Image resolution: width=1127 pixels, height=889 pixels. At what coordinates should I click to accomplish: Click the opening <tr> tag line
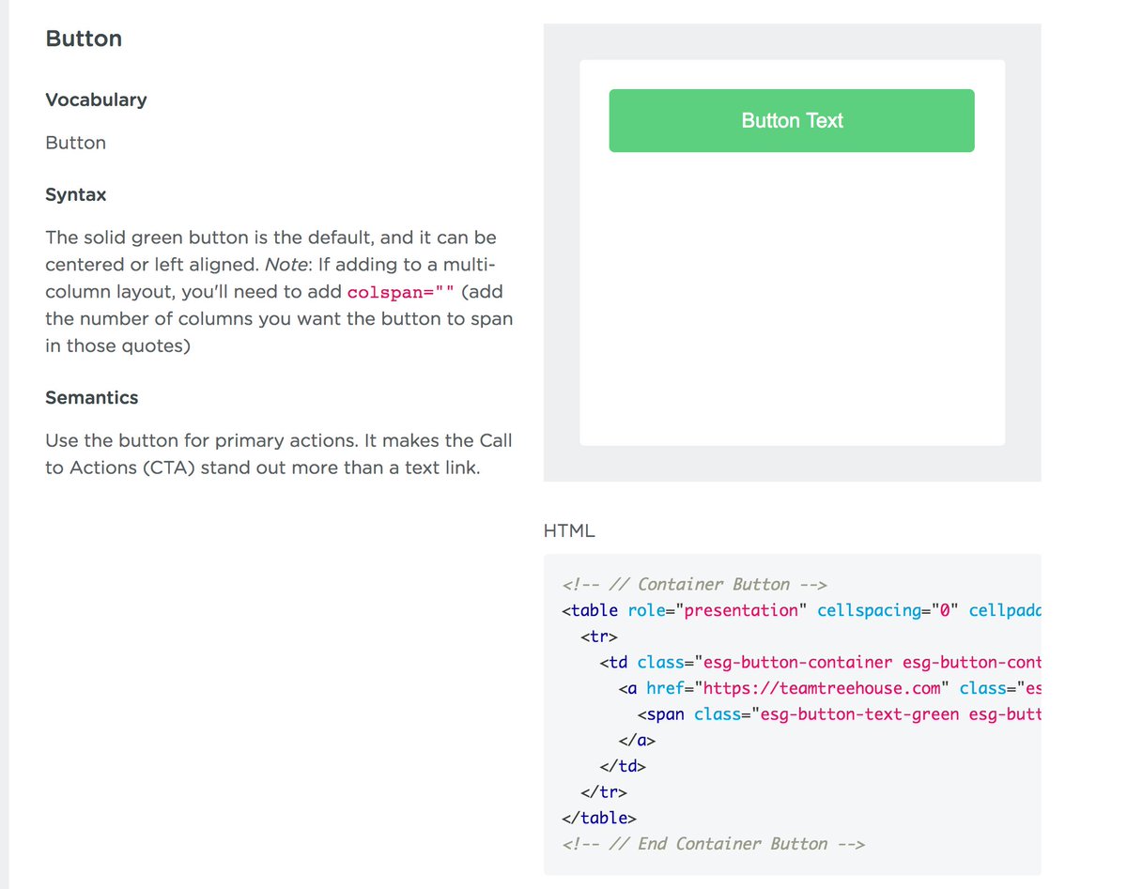[x=599, y=636]
